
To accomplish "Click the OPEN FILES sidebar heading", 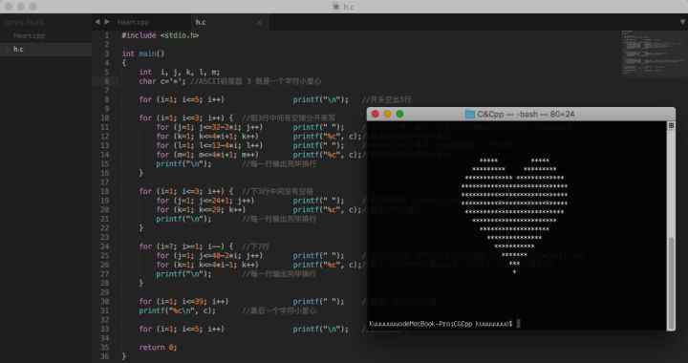I will pos(24,21).
